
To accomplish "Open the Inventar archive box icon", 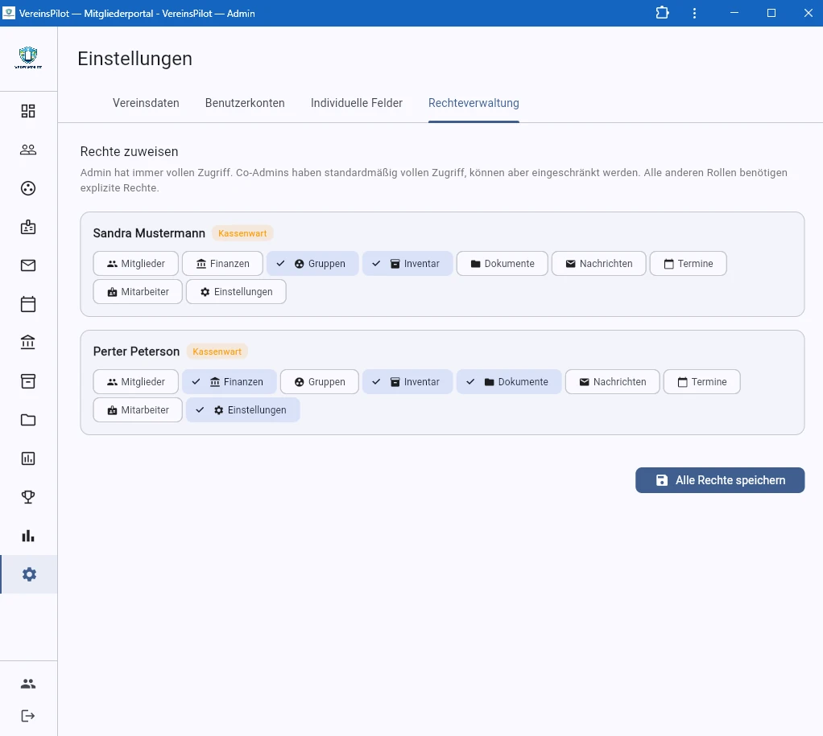I will [x=28, y=380].
